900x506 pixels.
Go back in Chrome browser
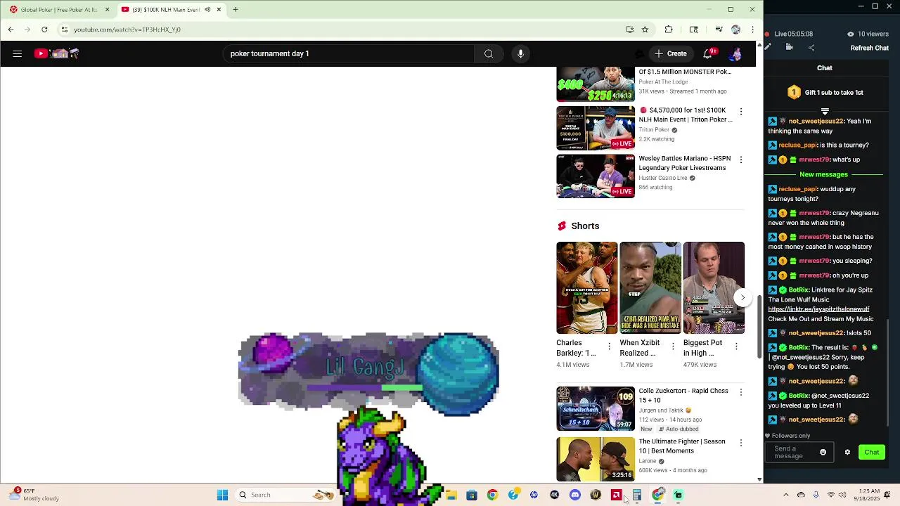point(11,30)
